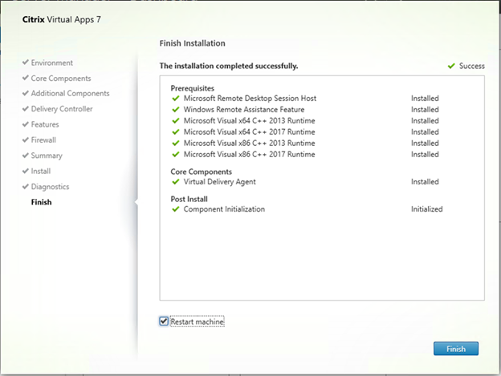Go to Delivery Controller step
Viewport: 501px width, 376px height.
(62, 109)
